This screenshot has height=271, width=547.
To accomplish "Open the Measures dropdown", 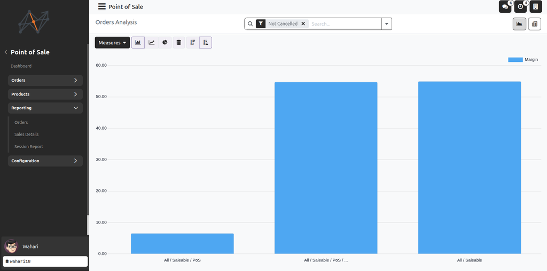I will coord(112,43).
